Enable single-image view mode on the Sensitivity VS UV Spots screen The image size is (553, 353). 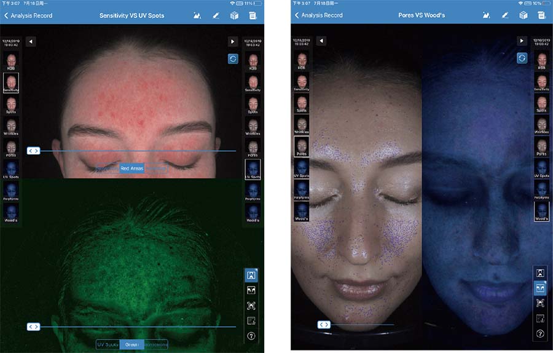coord(251,275)
